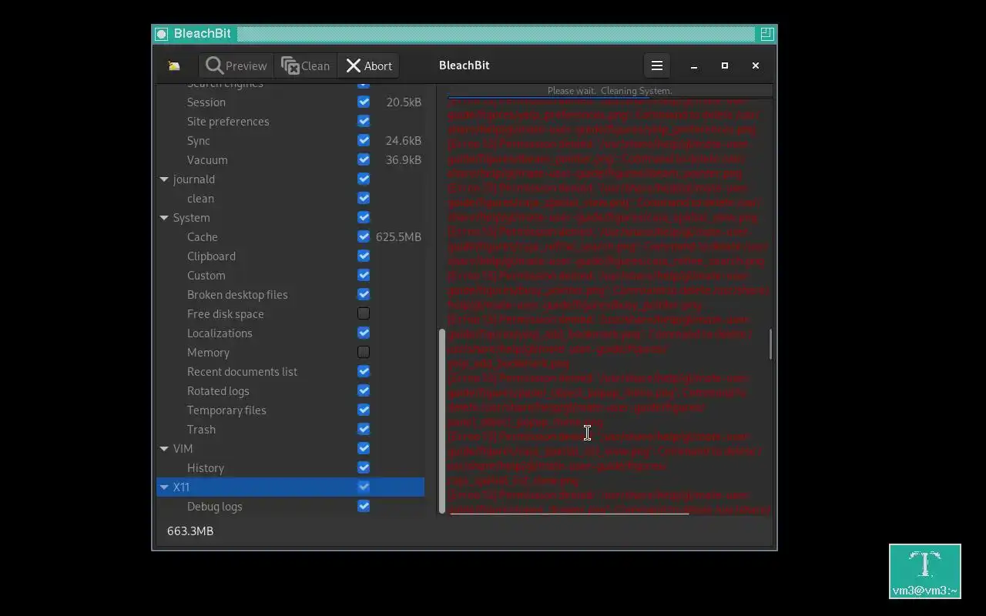Open the hamburger application menu
This screenshot has height=616, width=986.
pyautogui.click(x=657, y=66)
